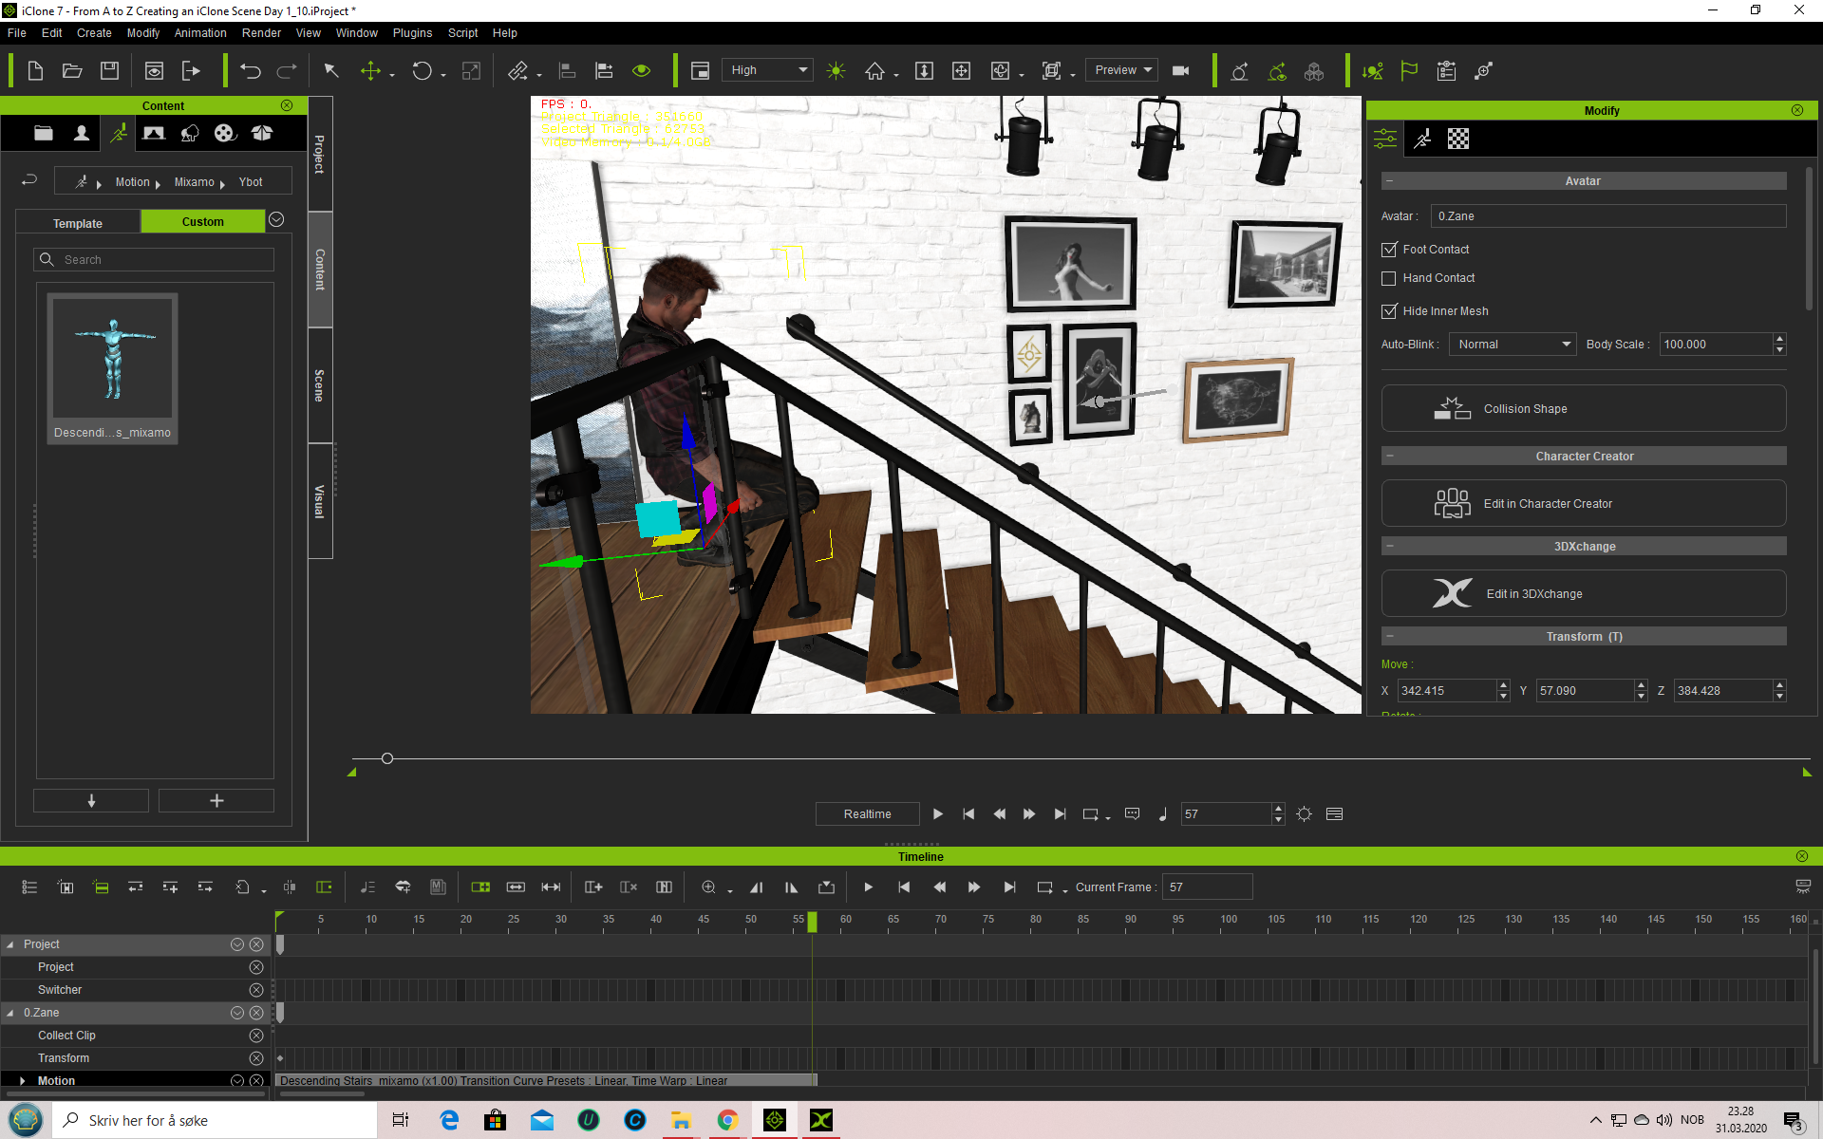
Task: Activate the Move gizmo tool
Action: click(x=370, y=70)
